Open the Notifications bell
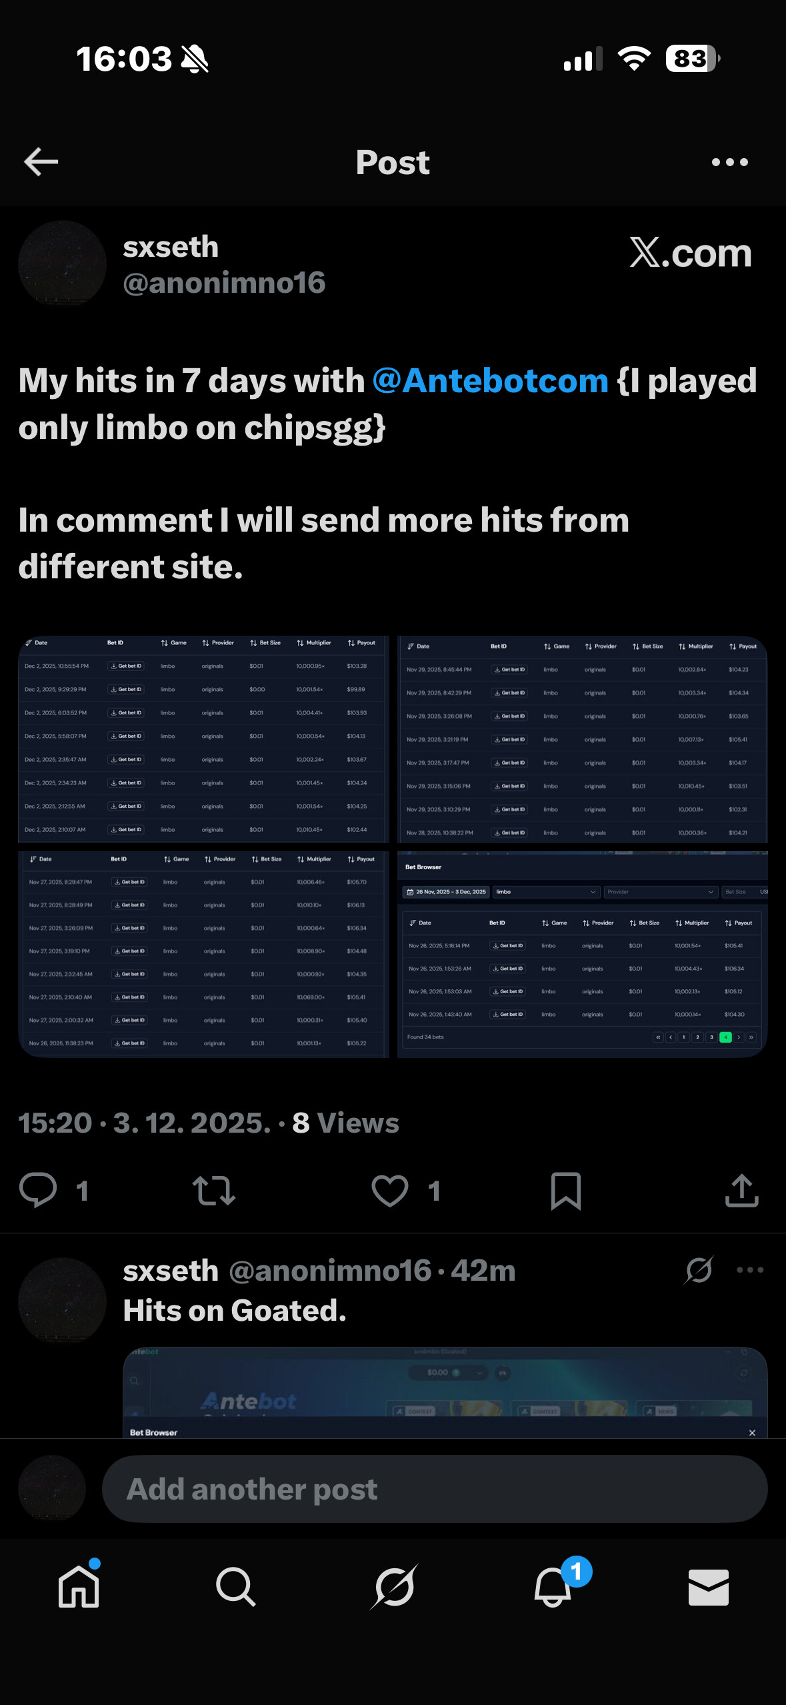786x1705 pixels. click(x=553, y=1586)
